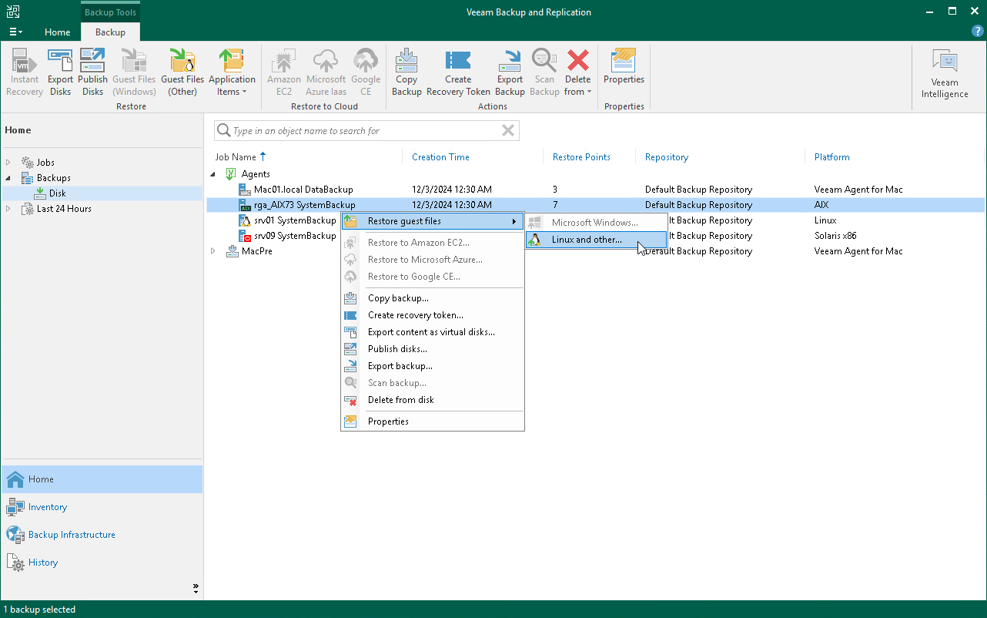Click Restore to Google CE menu entry
Screen dimensions: 987x618
(432, 277)
